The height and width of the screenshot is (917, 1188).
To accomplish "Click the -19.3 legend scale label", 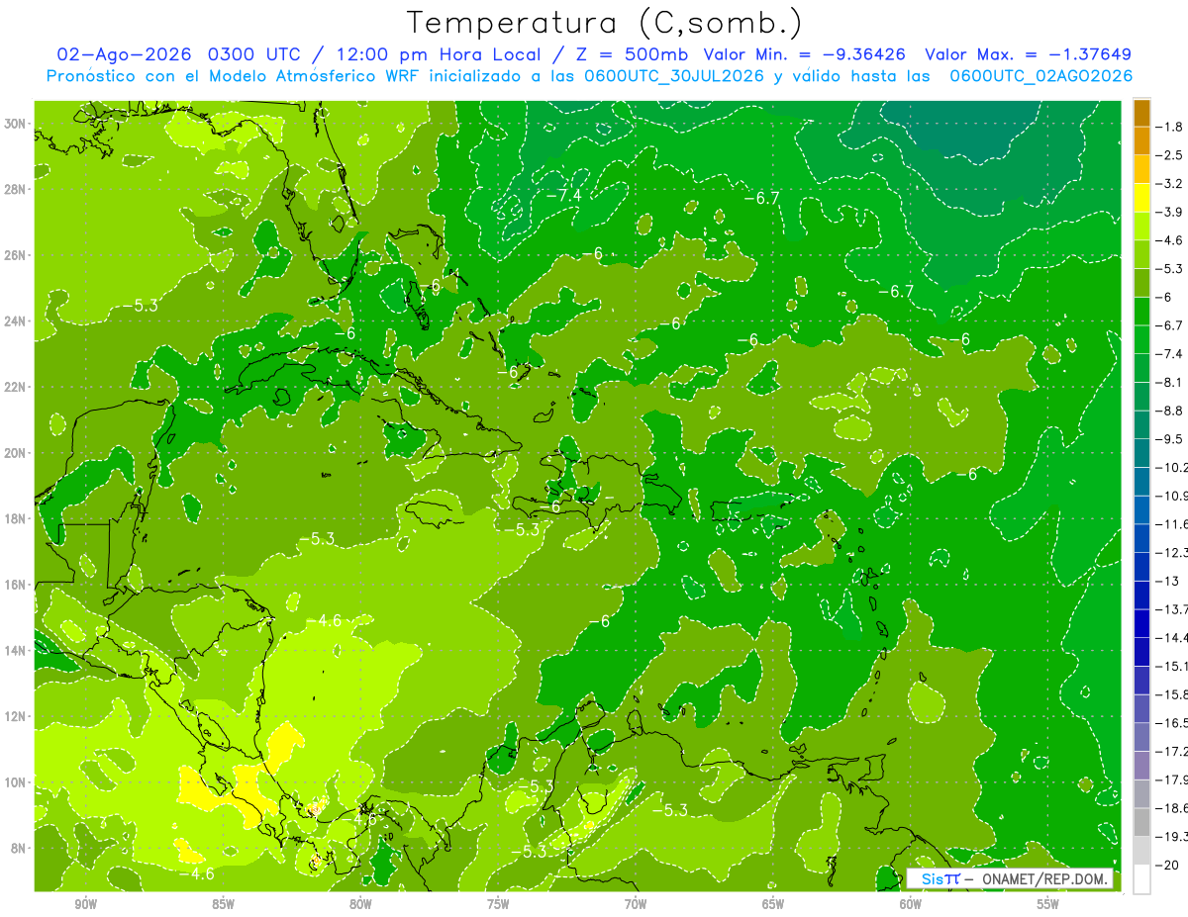I will [x=1171, y=837].
